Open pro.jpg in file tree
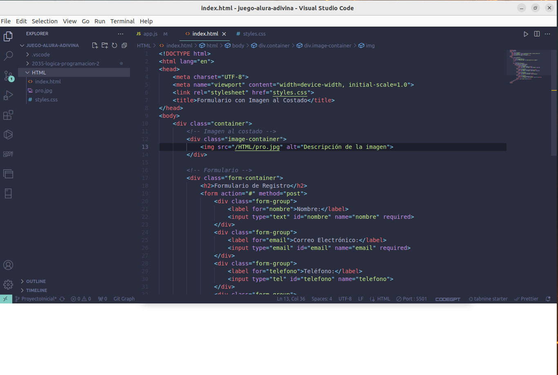The image size is (558, 375). coord(74,90)
